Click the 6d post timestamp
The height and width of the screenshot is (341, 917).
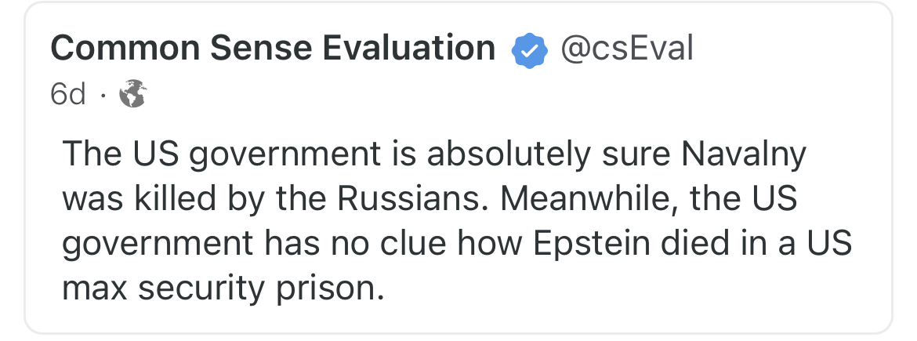67,96
